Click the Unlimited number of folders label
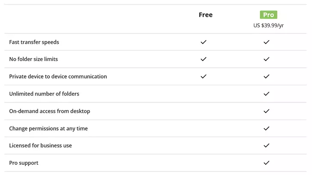This screenshot has width=312, height=175. (44, 94)
